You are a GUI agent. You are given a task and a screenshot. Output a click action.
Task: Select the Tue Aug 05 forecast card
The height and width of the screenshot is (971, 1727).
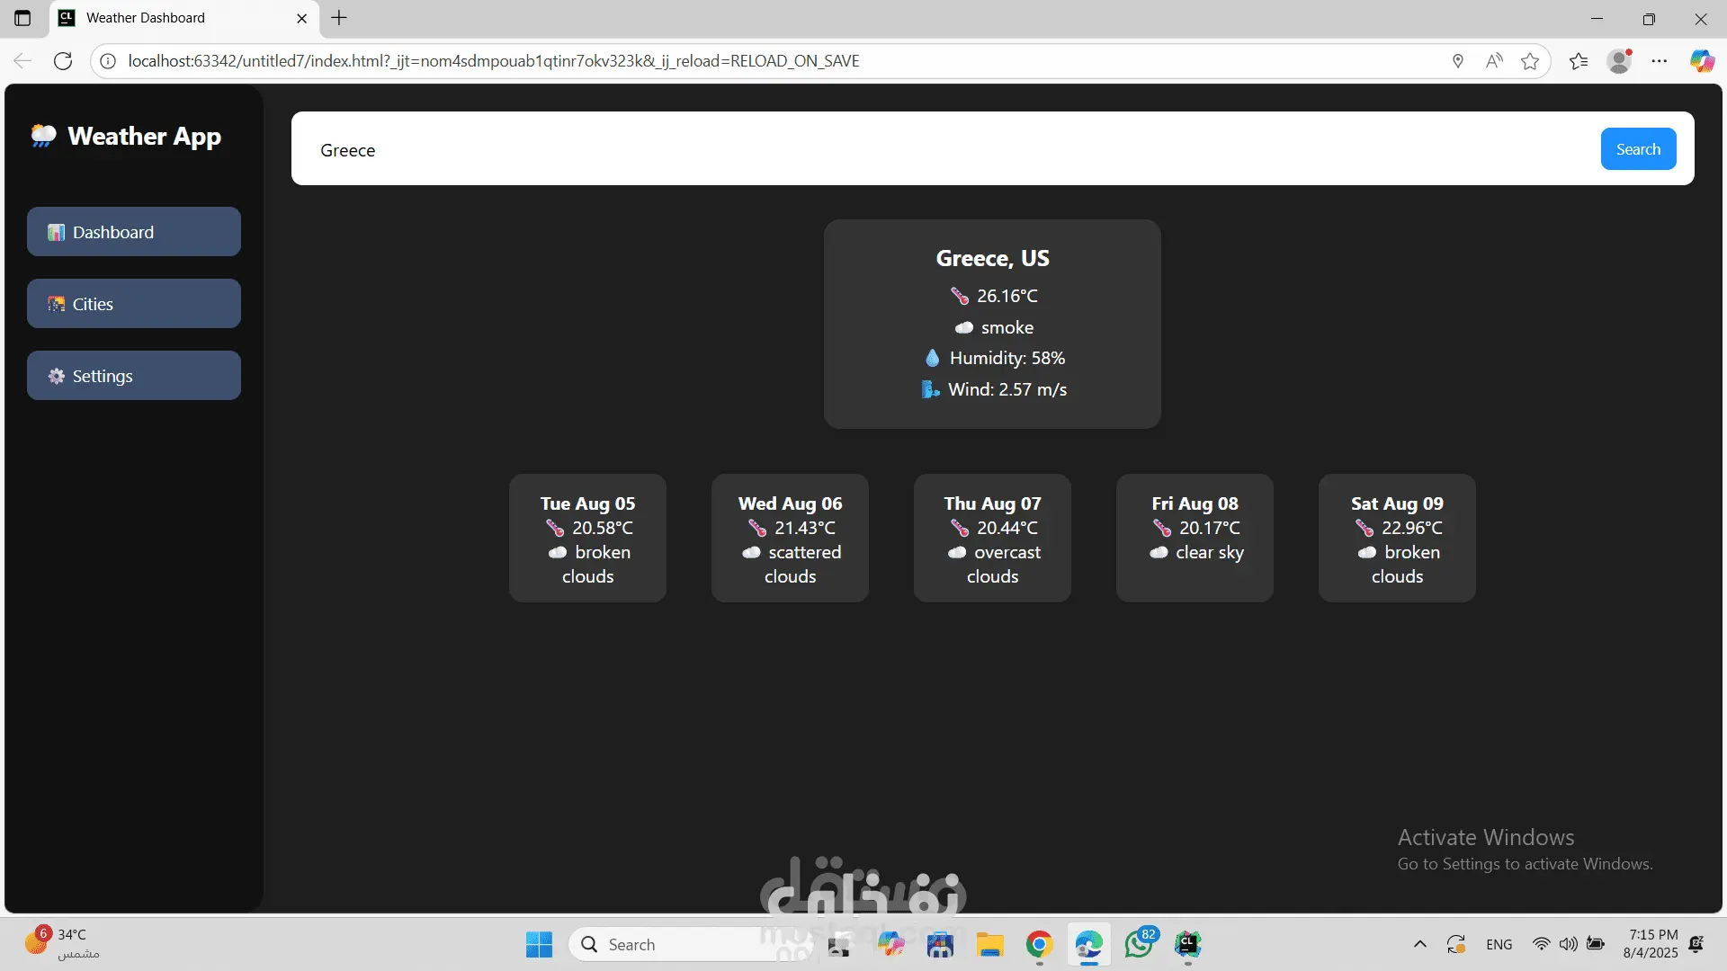click(587, 538)
